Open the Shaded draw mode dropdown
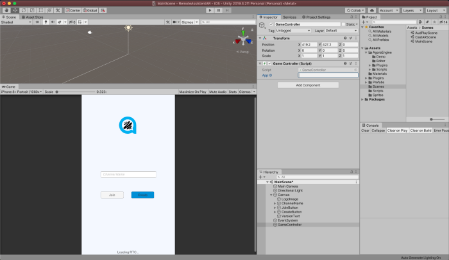Viewport: 449px width, 260px height. pyautogui.click(x=16, y=22)
